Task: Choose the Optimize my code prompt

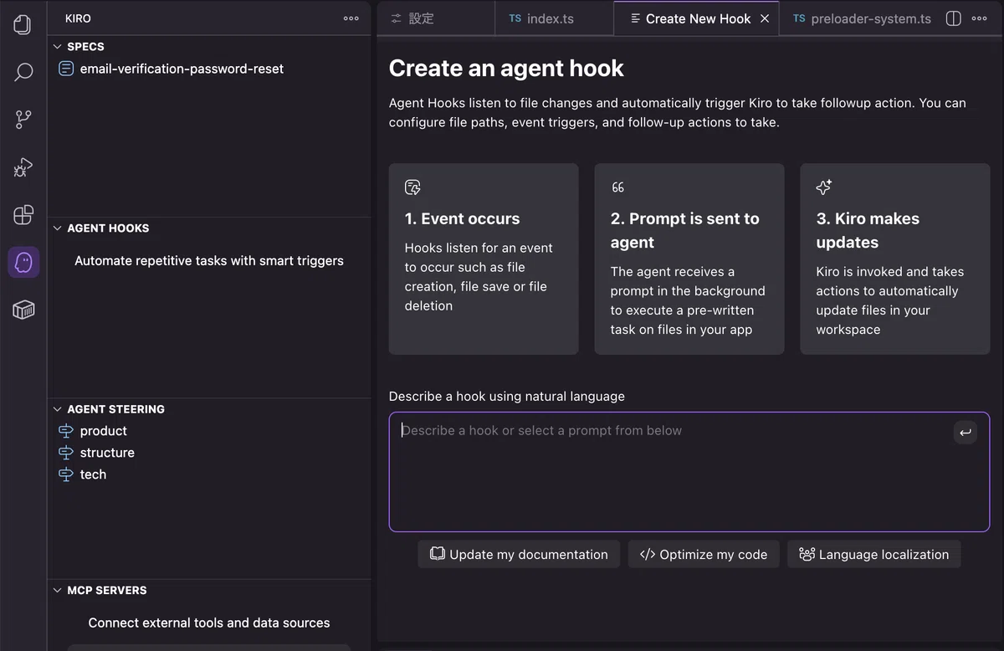Action: [x=704, y=554]
